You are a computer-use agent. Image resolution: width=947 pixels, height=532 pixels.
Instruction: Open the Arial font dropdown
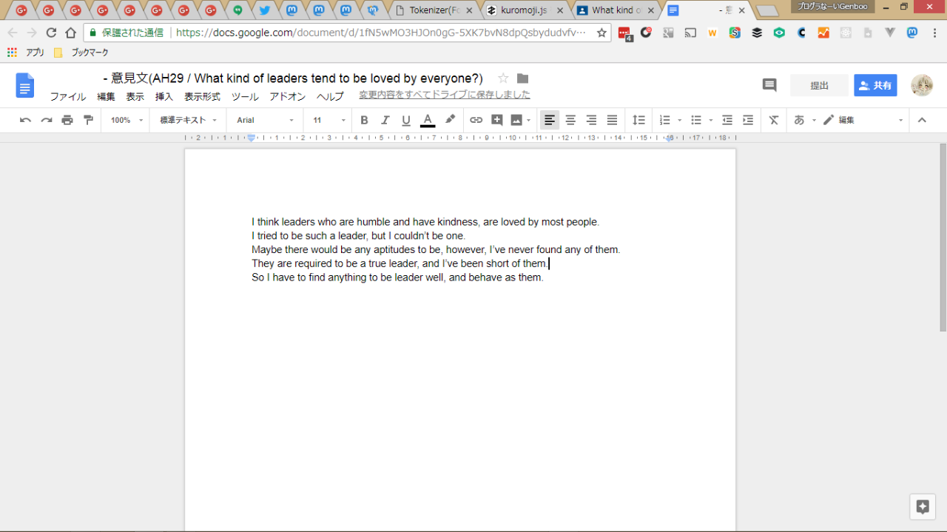pyautogui.click(x=264, y=120)
